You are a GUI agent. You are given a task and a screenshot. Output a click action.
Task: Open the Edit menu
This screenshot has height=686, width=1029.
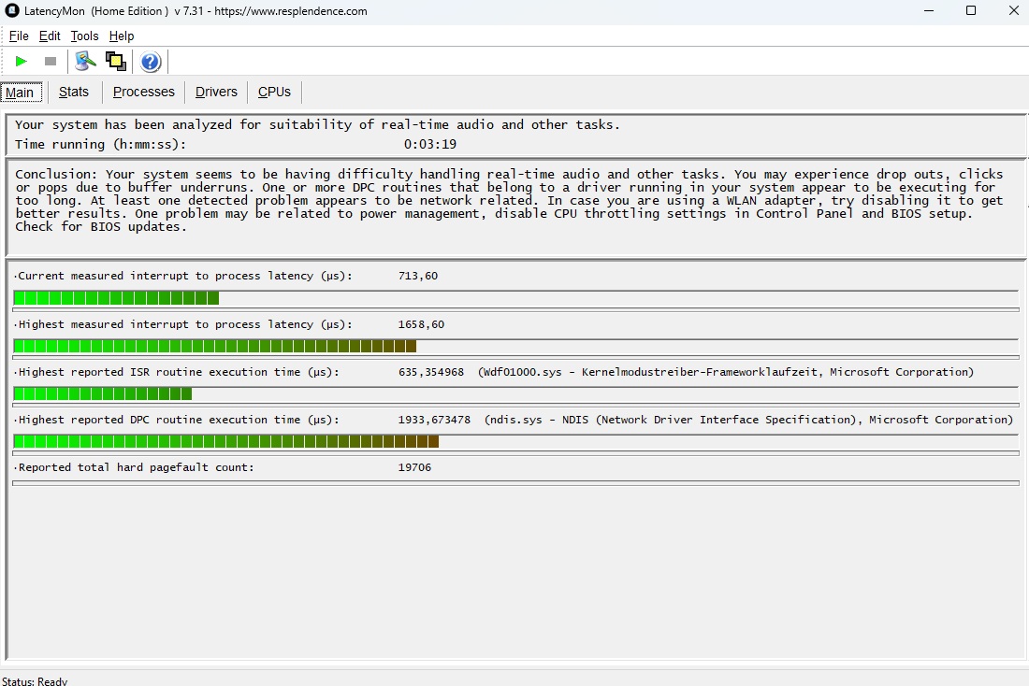tap(50, 36)
